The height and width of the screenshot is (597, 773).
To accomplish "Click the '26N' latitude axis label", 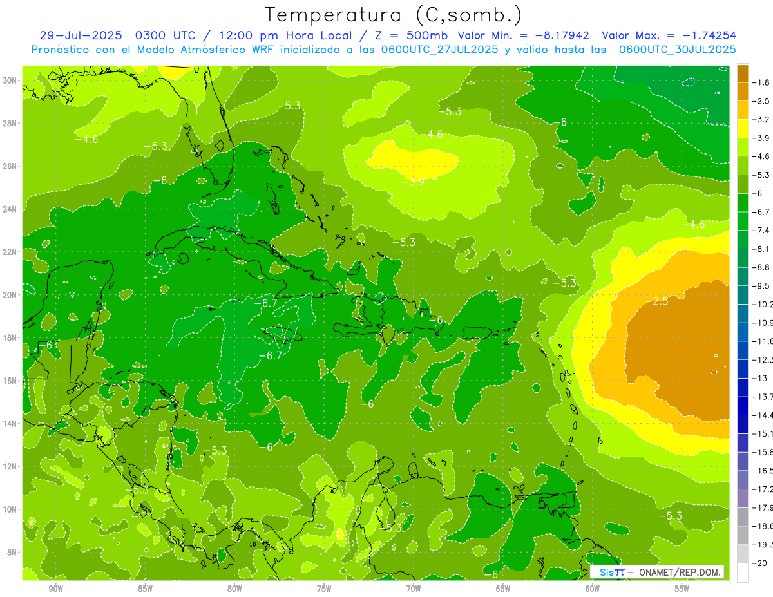I will point(10,166).
